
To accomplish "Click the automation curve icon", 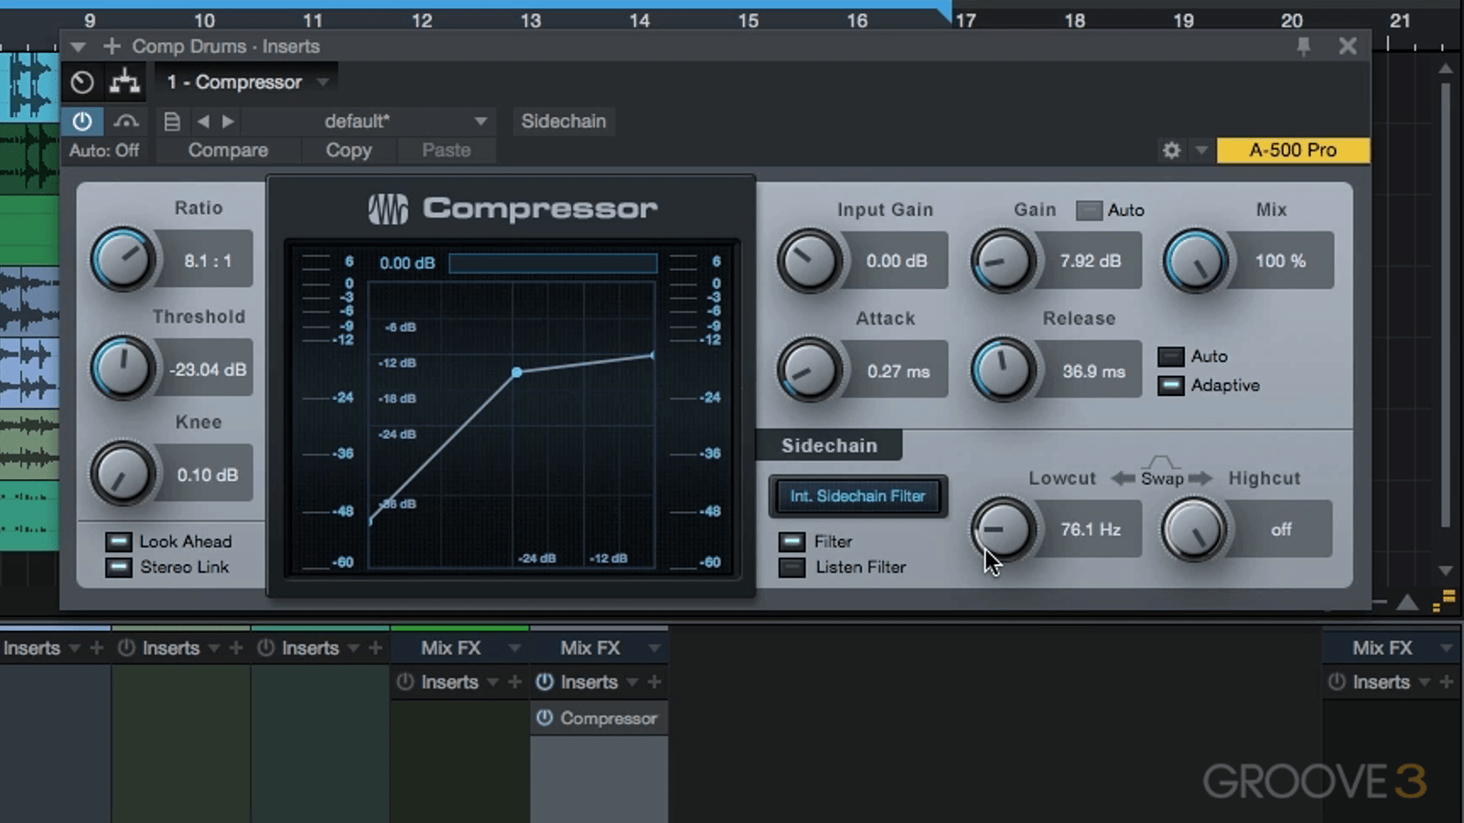I will [126, 121].
